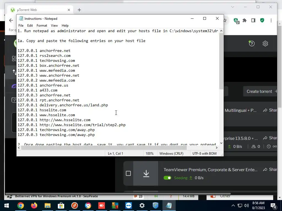Open the orange-red circular taskbar app
The image size is (282, 211).
(x=74, y=206)
